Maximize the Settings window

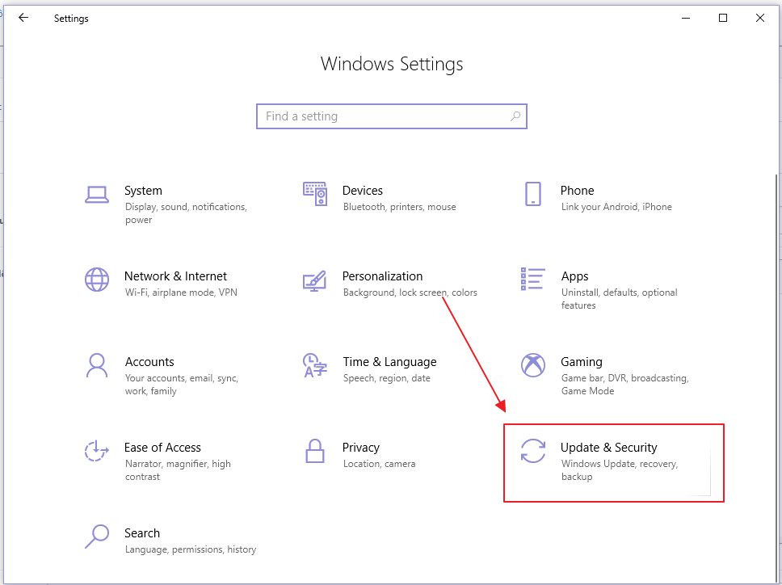[722, 18]
